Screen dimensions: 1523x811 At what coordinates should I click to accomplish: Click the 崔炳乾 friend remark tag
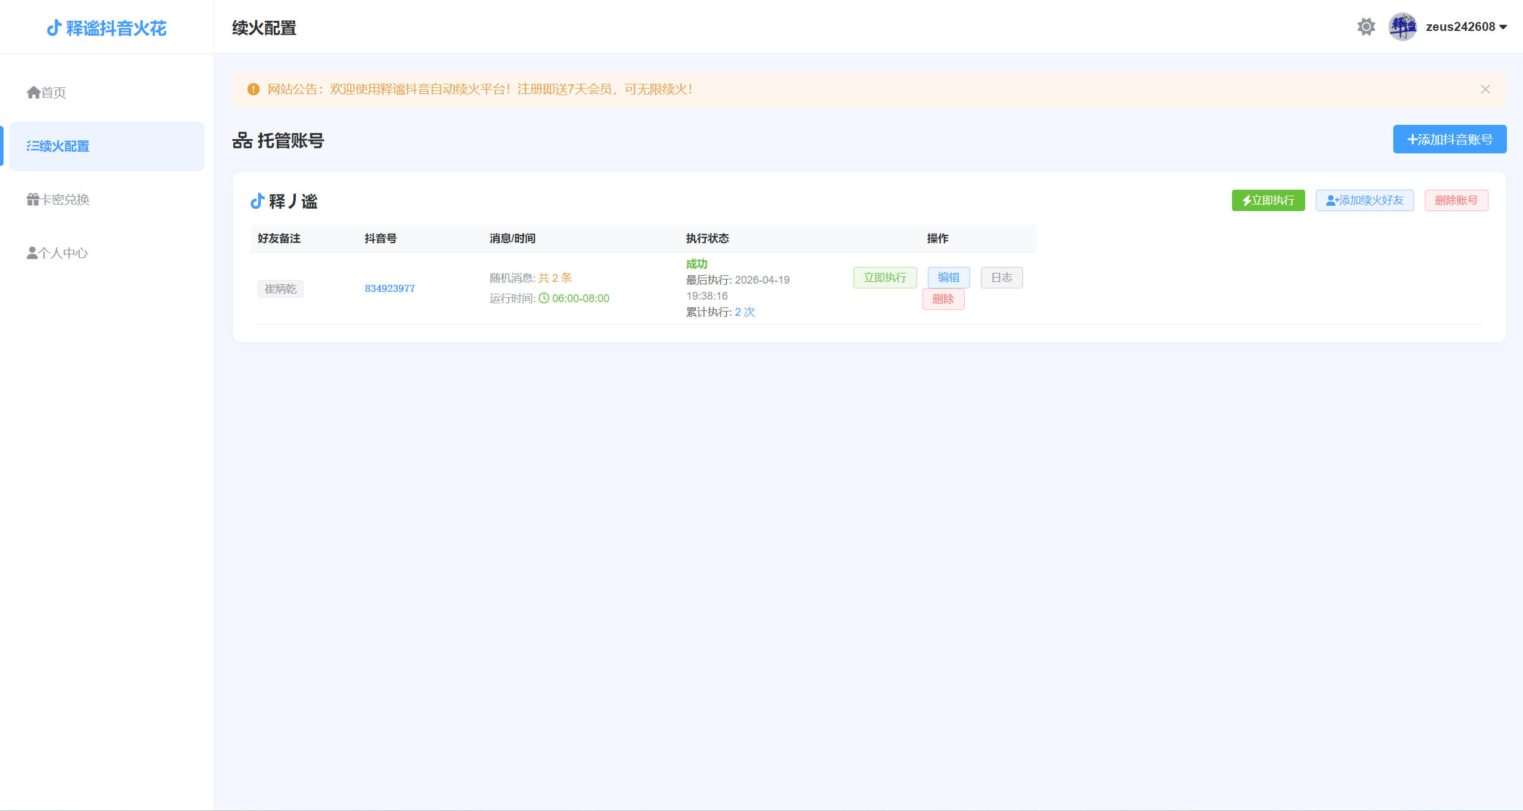click(x=280, y=289)
